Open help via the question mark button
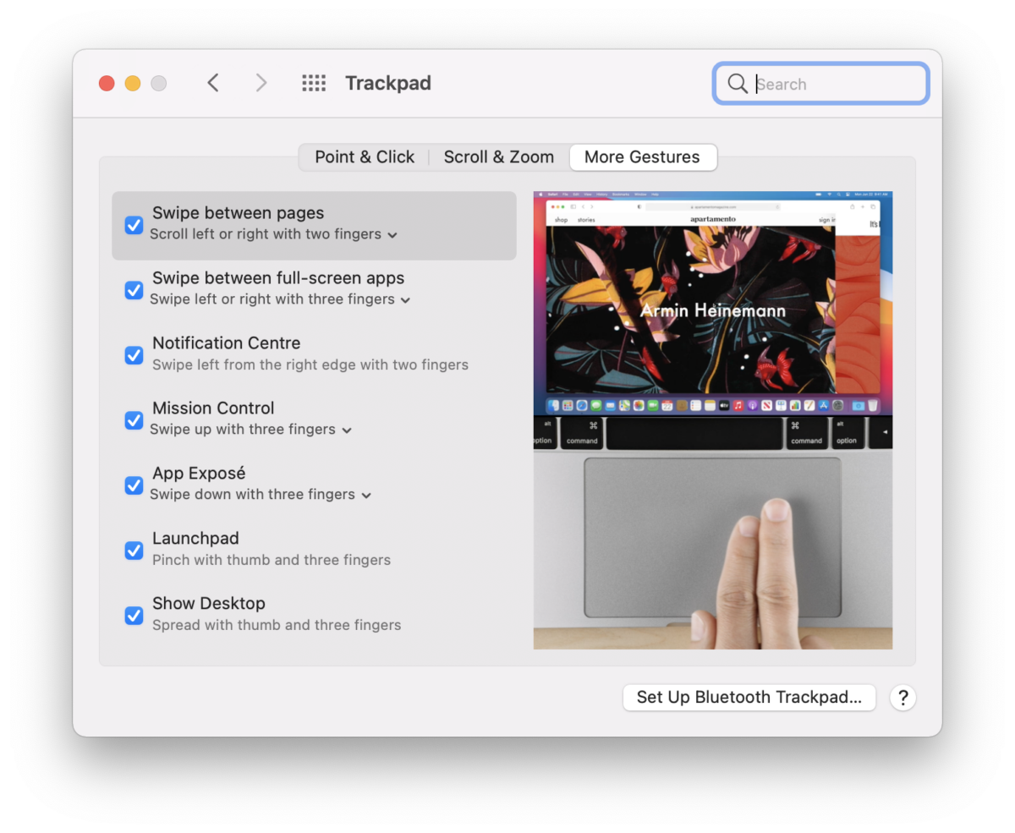The height and width of the screenshot is (833, 1015). coord(903,698)
